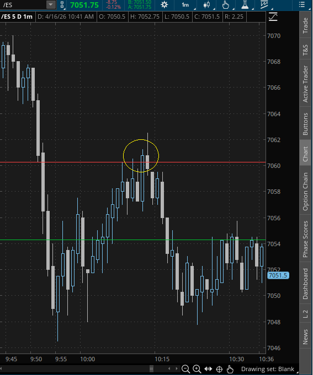Screen dimensions: 313x375
Task: Click the zoom in magnifier icon
Action: coord(197,369)
